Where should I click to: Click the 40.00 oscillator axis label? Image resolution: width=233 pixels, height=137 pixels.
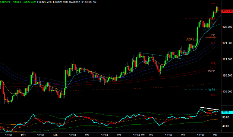[x=226, y=126]
